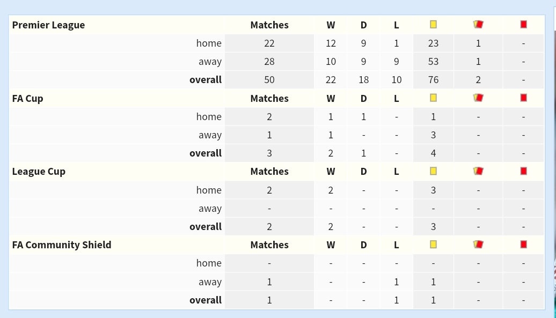Click the League Cup second-yellow card icon

pyautogui.click(x=478, y=171)
